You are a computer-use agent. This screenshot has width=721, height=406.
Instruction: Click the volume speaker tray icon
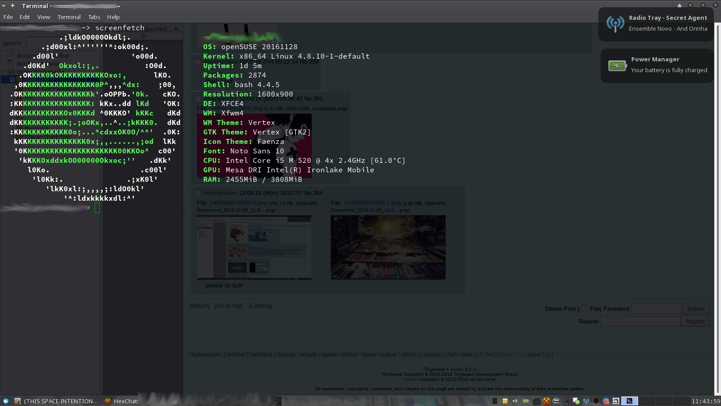click(515, 401)
